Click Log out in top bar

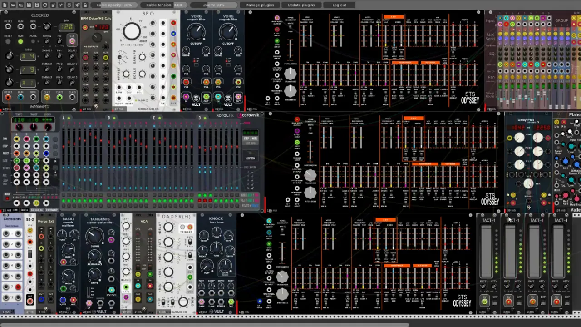coord(339,5)
